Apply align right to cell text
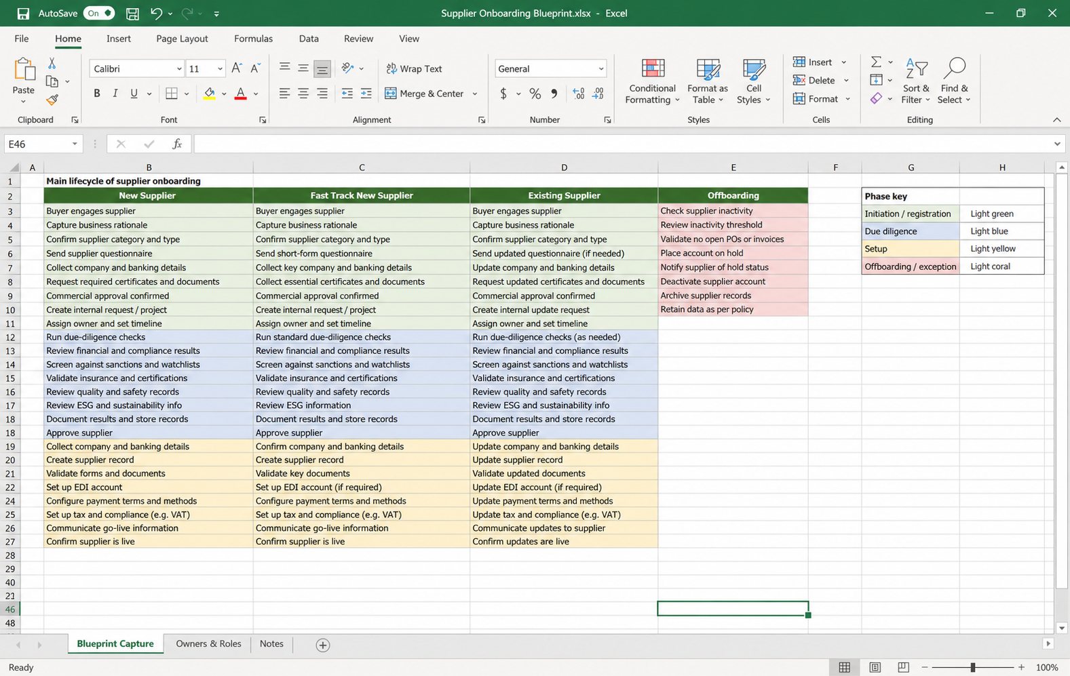Screen dimensions: 1070x676 pyautogui.click(x=322, y=94)
